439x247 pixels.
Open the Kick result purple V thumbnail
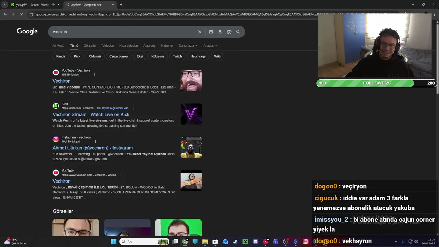click(191, 114)
